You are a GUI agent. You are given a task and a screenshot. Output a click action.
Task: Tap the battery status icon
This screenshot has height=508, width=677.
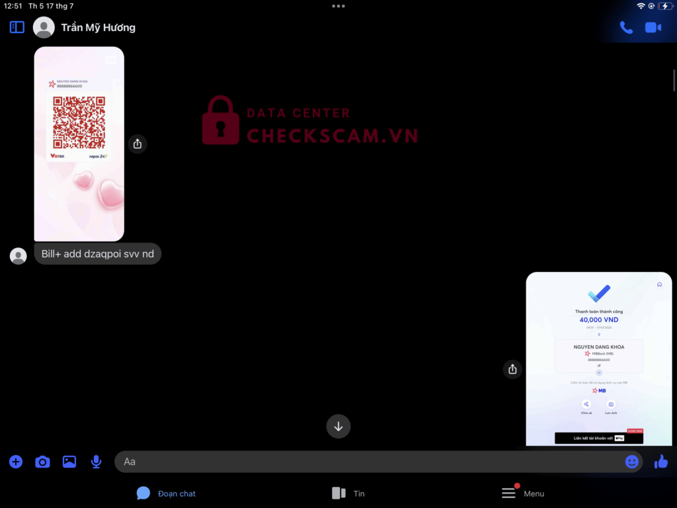point(665,6)
